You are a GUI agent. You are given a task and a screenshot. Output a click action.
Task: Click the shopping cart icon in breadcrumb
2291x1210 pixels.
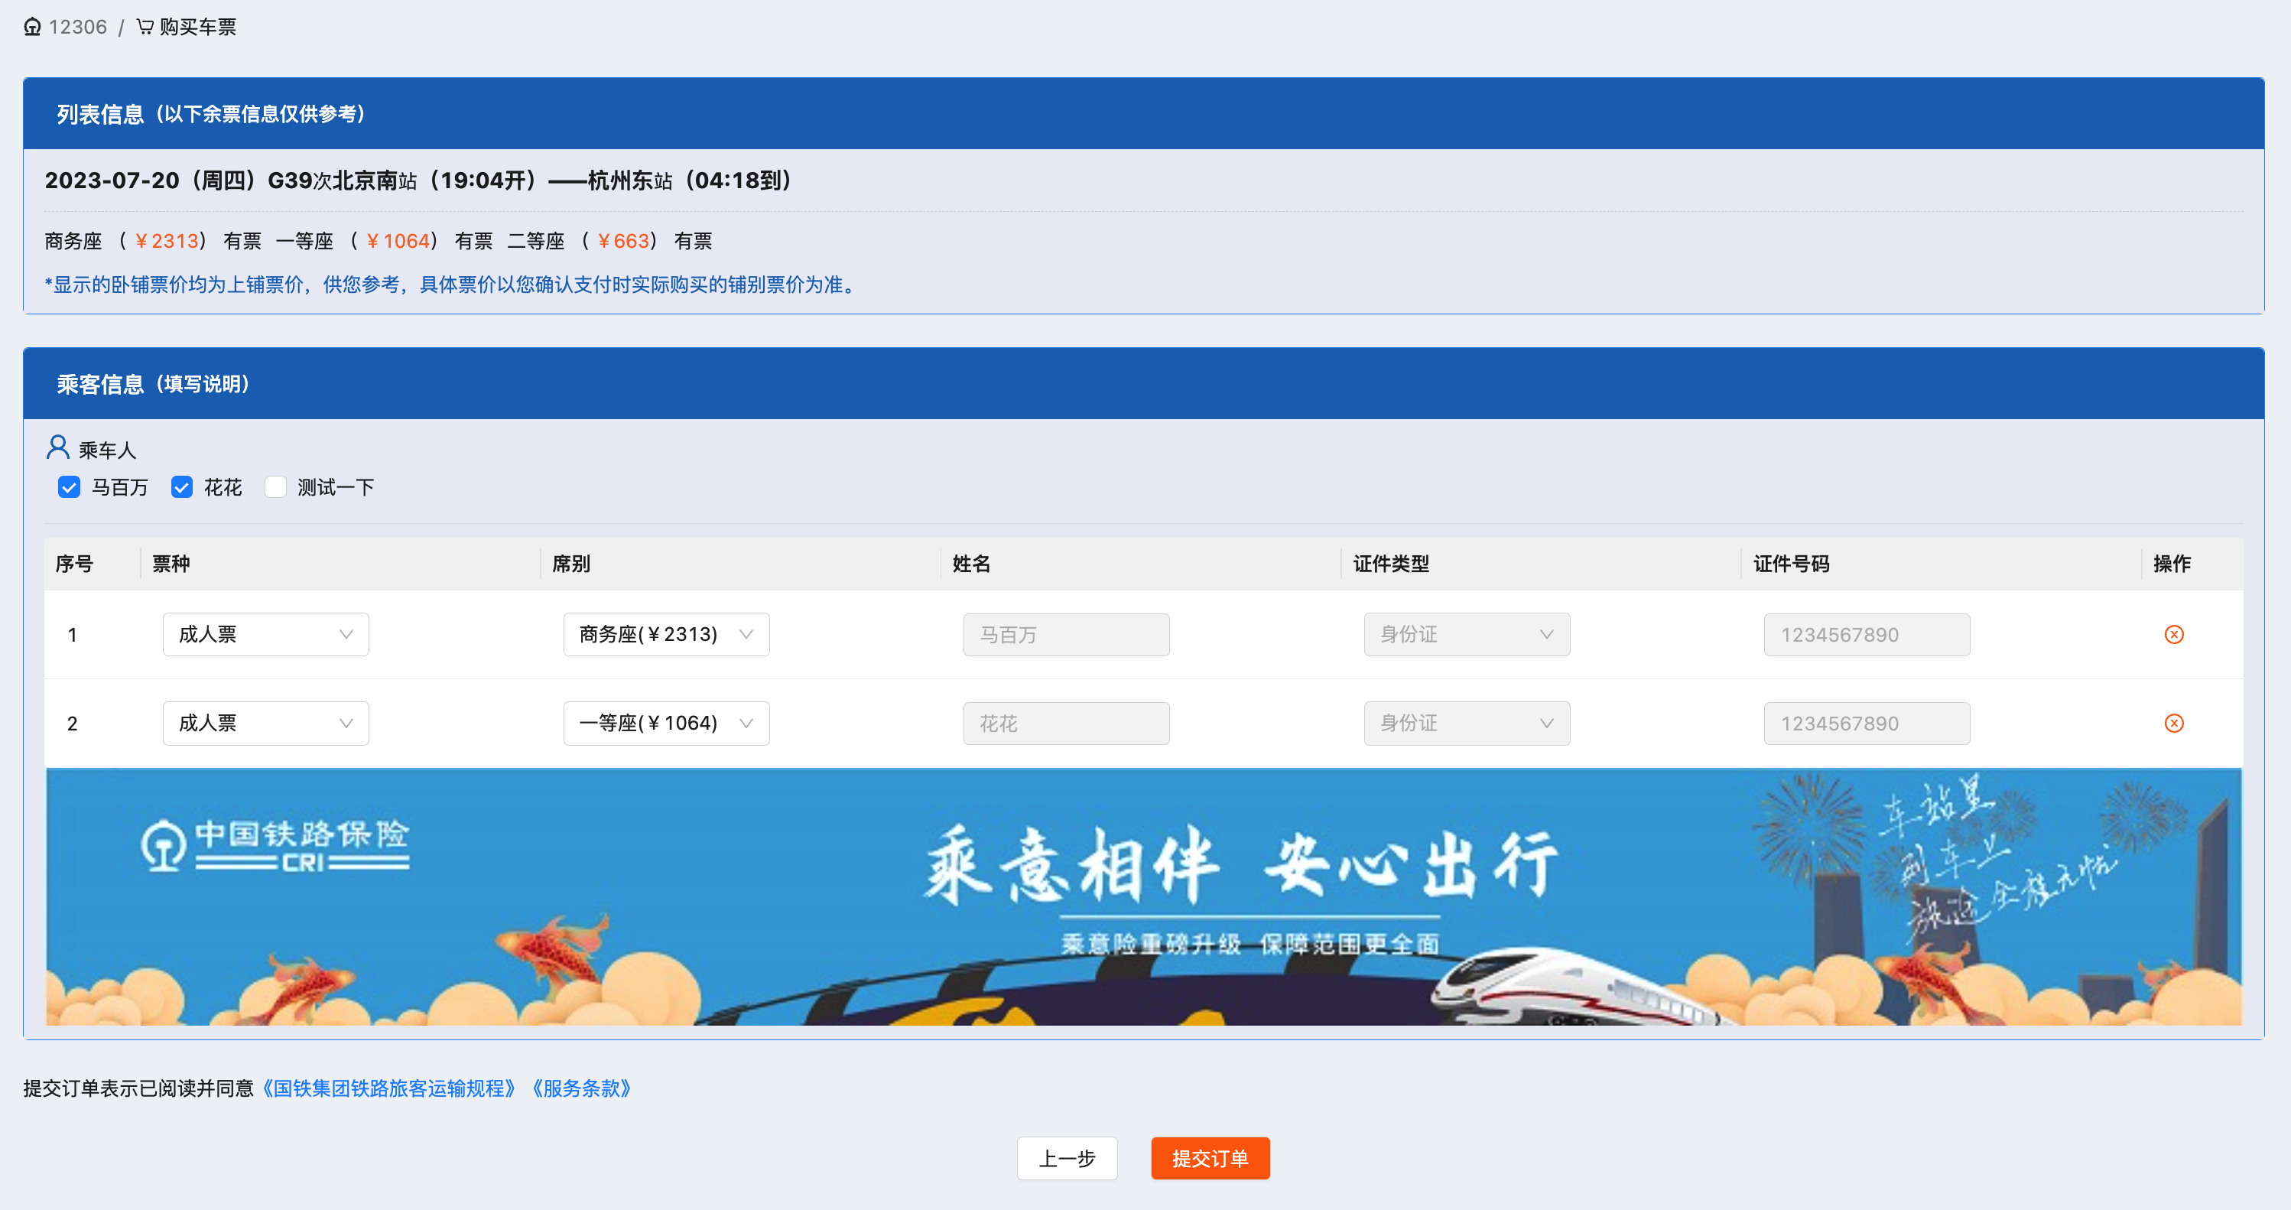click(x=145, y=27)
